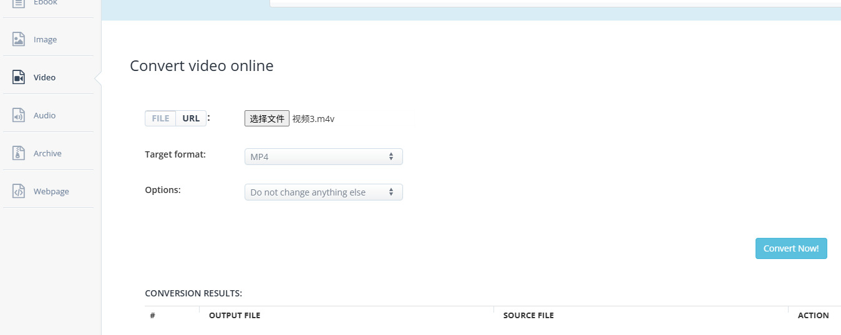This screenshot has height=335, width=841.
Task: Click the # column header
Action: click(152, 316)
